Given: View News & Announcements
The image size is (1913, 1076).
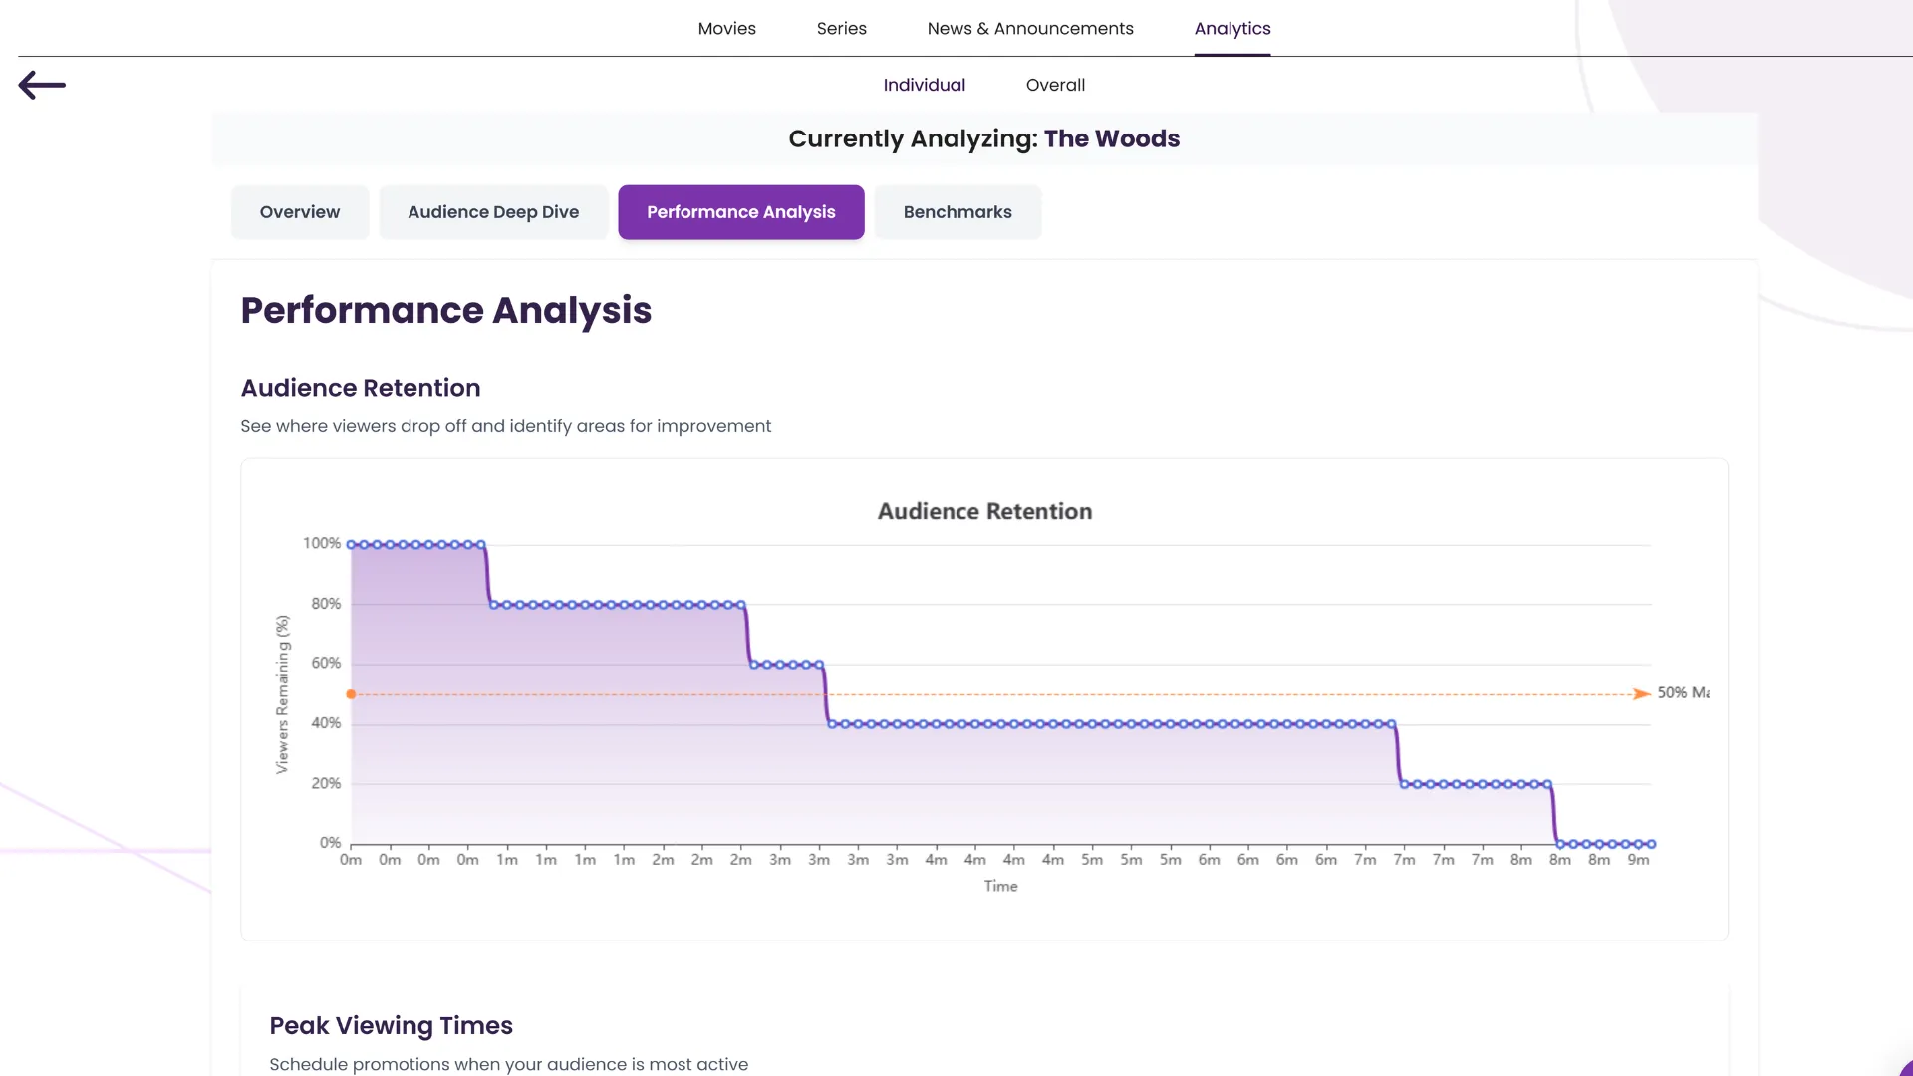Looking at the screenshot, I should point(1029,28).
